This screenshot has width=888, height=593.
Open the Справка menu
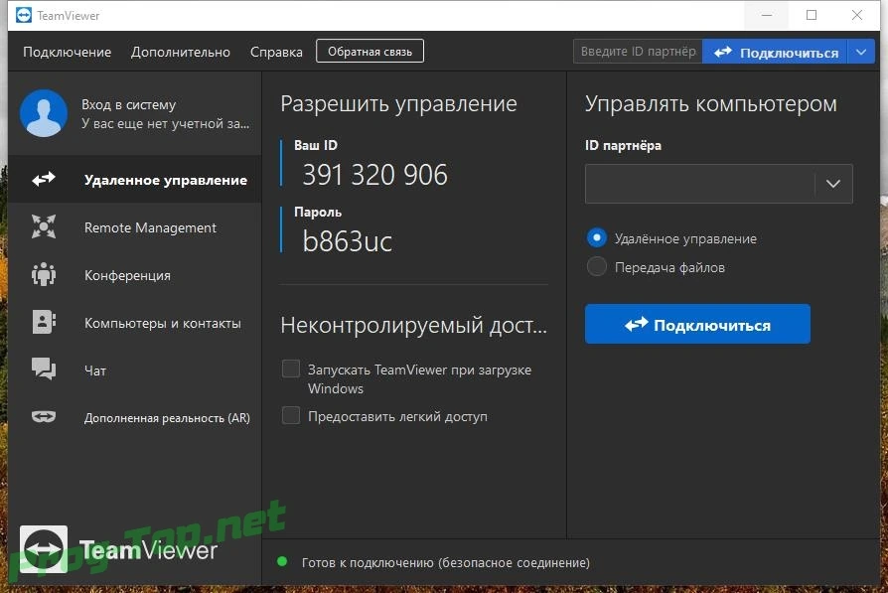276,52
